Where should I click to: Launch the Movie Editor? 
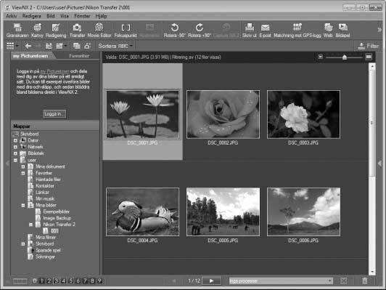click(99, 31)
